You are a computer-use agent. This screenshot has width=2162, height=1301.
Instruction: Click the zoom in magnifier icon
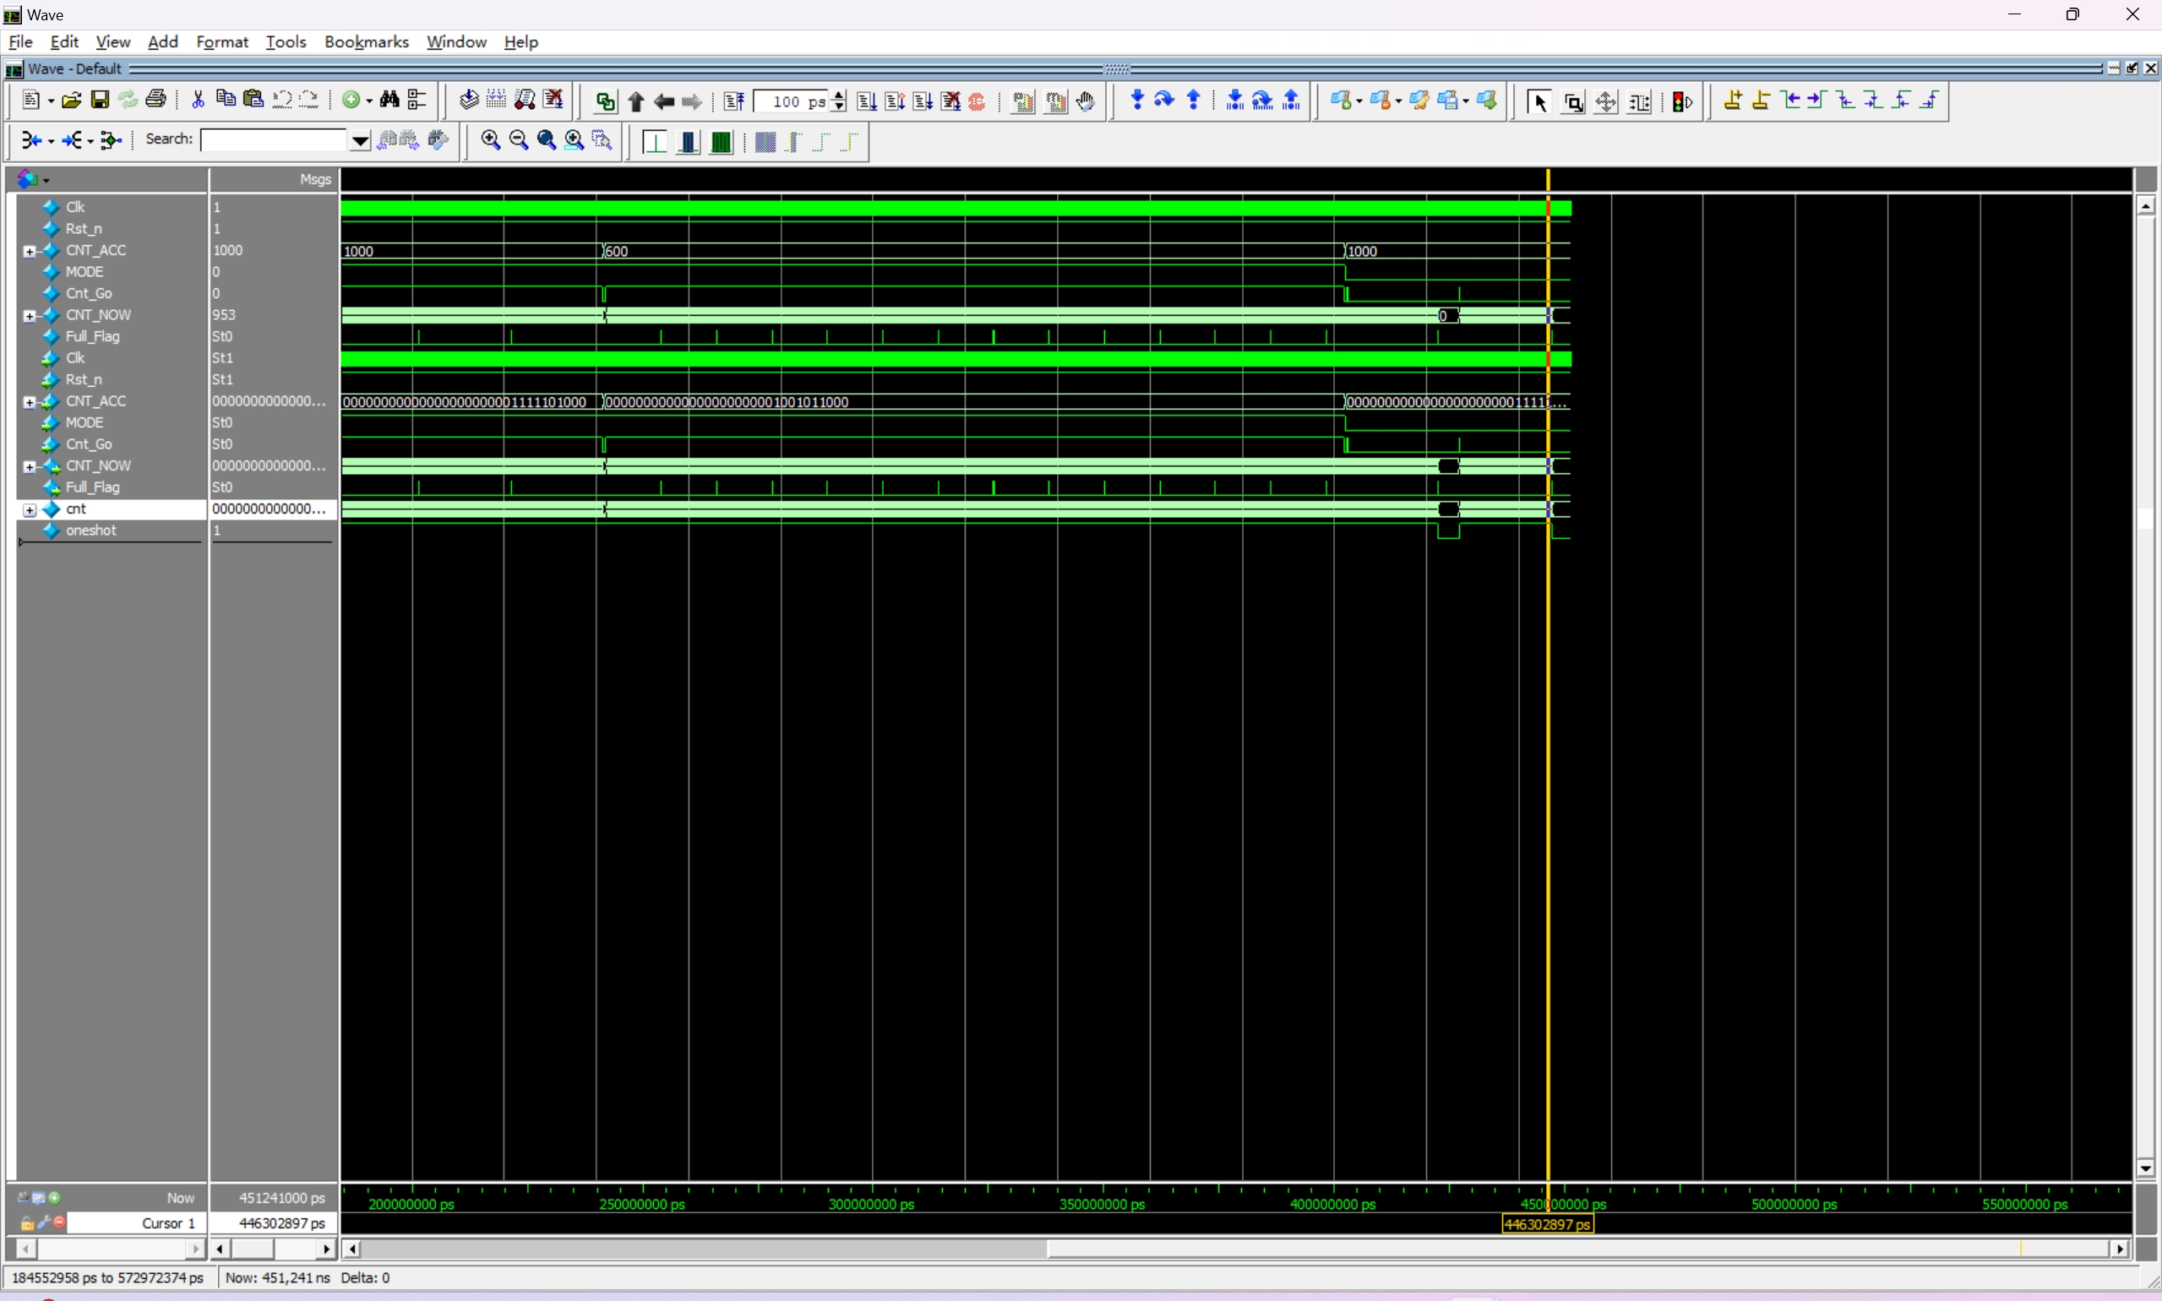point(491,140)
